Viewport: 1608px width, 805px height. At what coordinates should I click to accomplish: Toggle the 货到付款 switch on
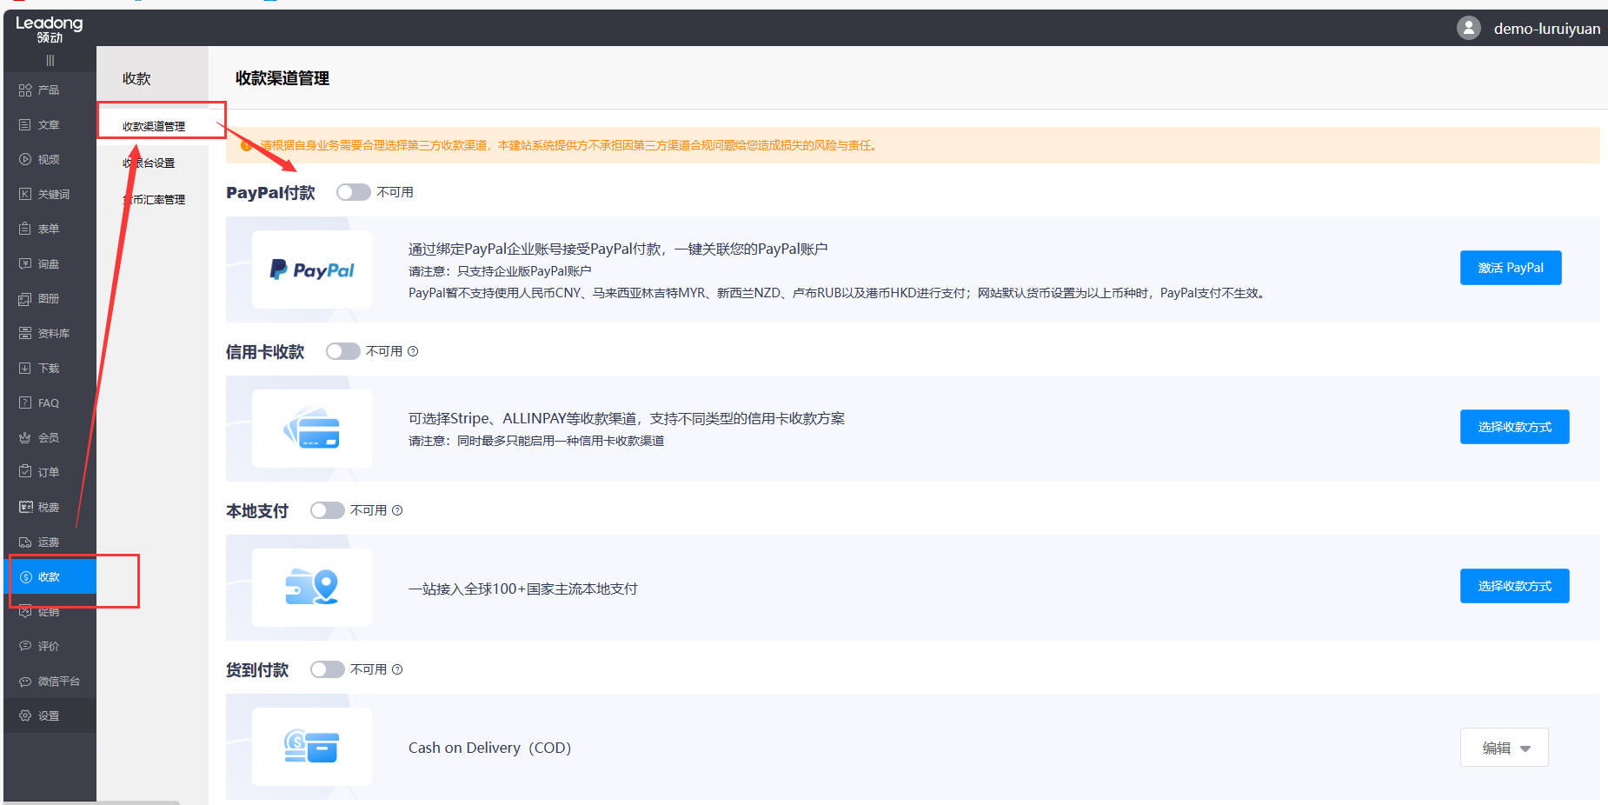pyautogui.click(x=327, y=669)
